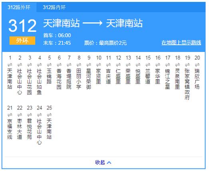
Task: Select stop 16 家华里
Action: click(x=158, y=76)
